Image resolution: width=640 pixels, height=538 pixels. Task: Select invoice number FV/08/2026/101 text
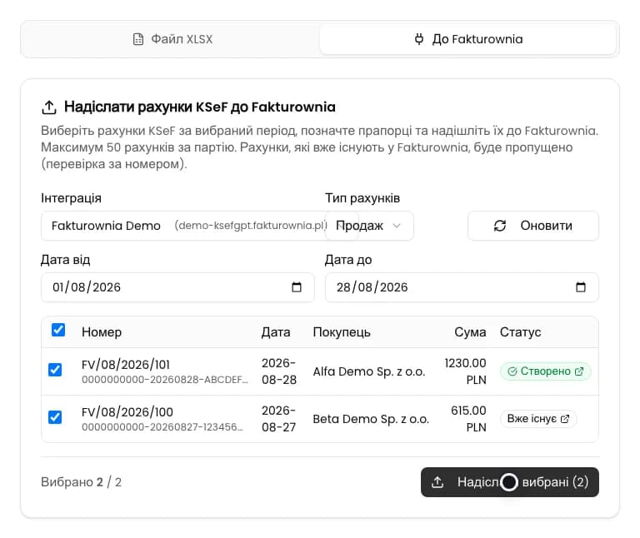(x=126, y=364)
